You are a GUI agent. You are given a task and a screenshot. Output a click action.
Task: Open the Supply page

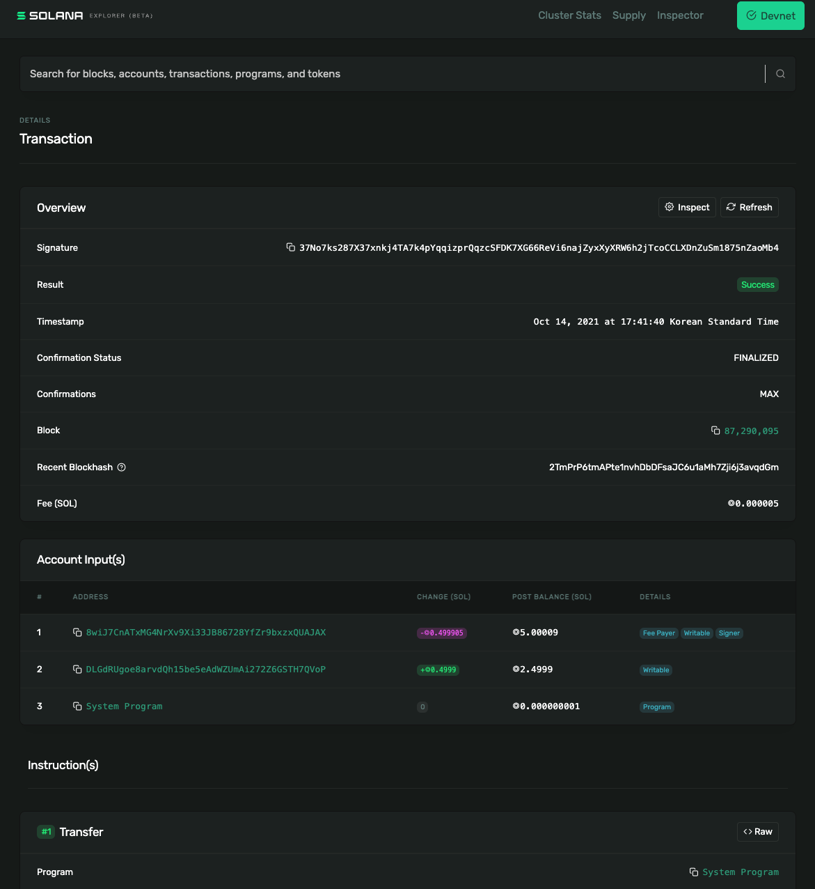[629, 15]
